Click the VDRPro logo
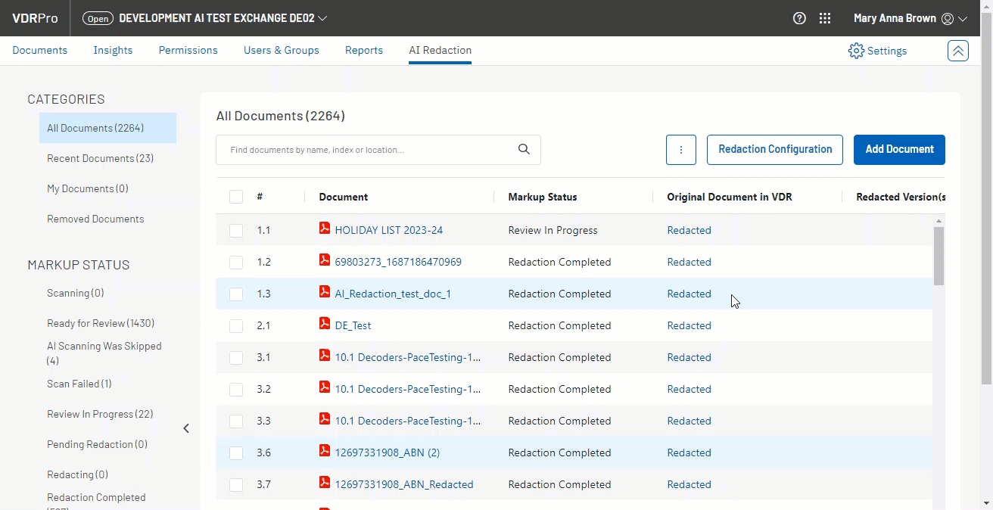The width and height of the screenshot is (993, 510). tap(35, 18)
